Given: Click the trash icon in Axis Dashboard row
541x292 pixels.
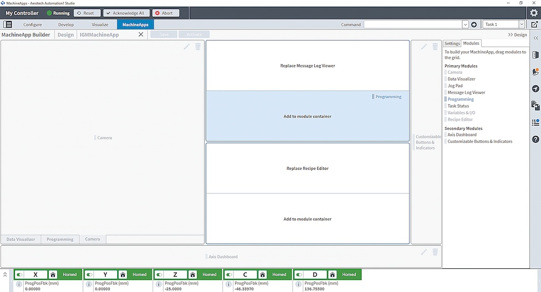Looking at the screenshot, I should point(435,252).
